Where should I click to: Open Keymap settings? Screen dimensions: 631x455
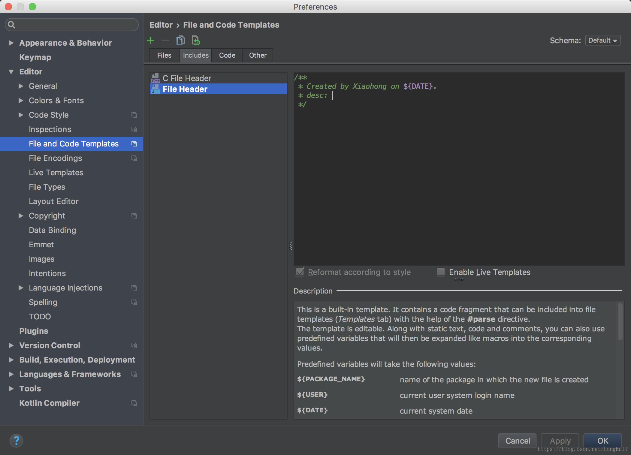pos(35,57)
